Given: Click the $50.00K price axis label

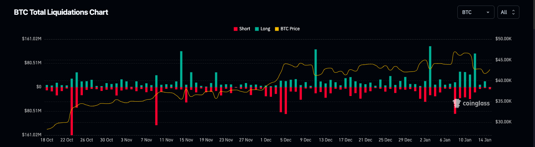Looking at the screenshot, I should tap(503, 39).
